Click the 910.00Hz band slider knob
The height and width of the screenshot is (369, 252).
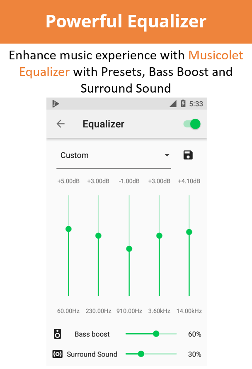(129, 249)
